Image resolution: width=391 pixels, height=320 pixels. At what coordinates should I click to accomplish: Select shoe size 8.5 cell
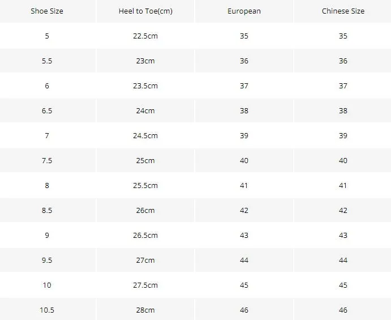[x=47, y=211]
